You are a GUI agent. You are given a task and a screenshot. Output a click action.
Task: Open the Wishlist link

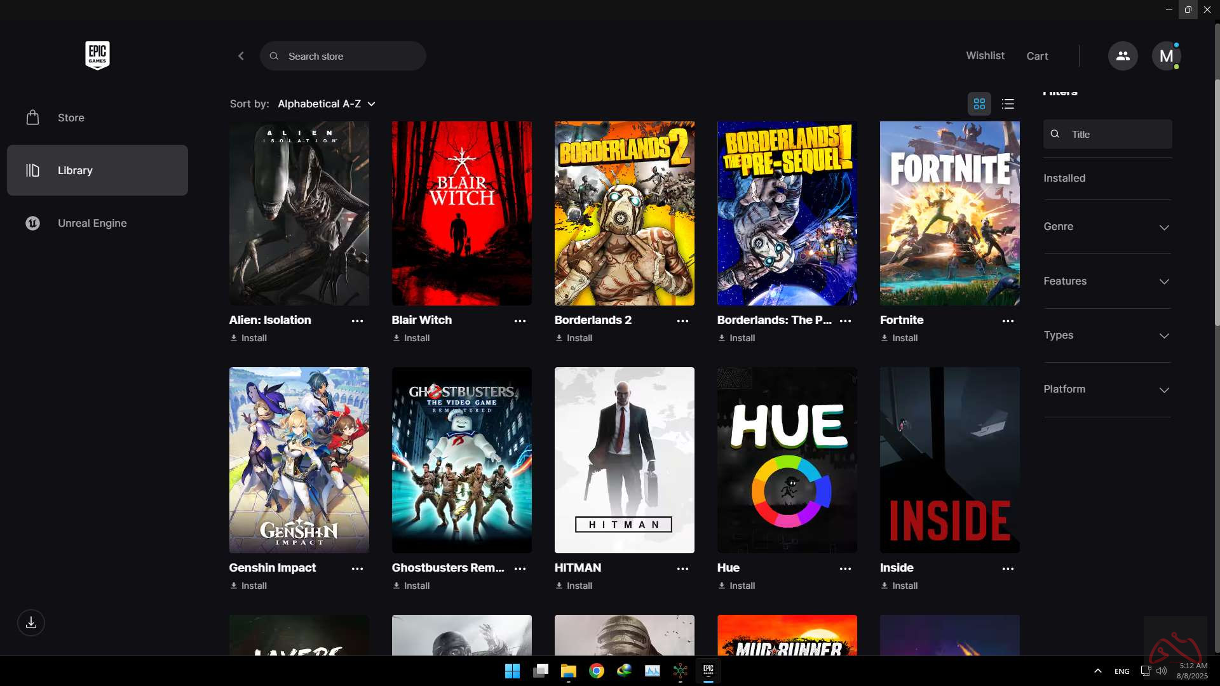coord(985,56)
